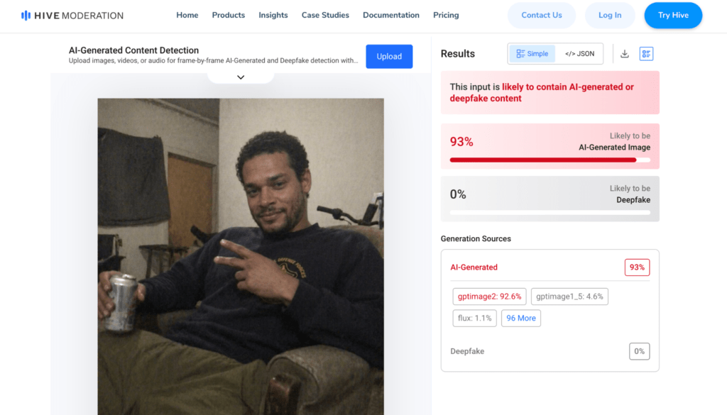Viewport: 727px width, 415px height.
Task: Go to the Home page
Action: coord(187,15)
